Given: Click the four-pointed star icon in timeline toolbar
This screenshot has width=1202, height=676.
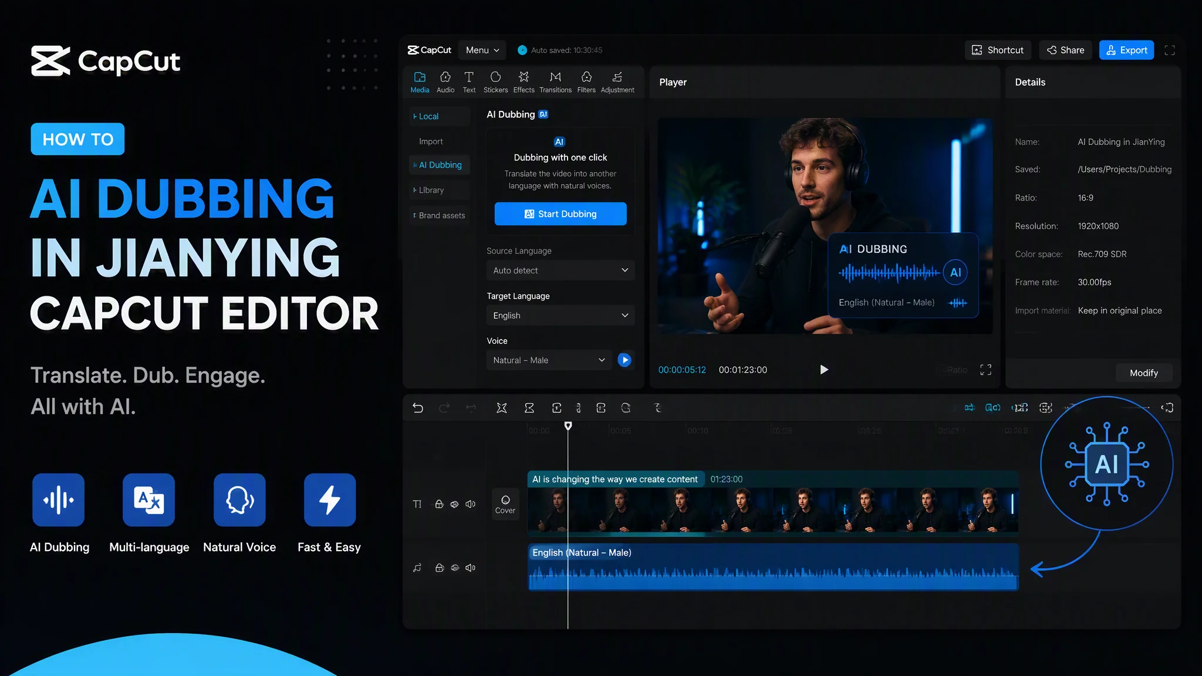Looking at the screenshot, I should 502,408.
